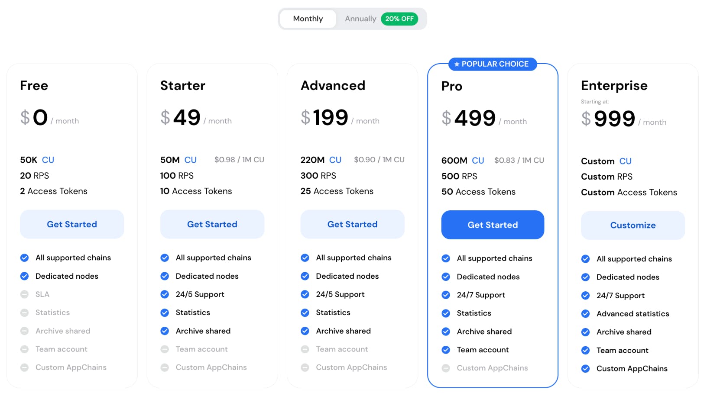Click the 20% OFF badge
The width and height of the screenshot is (707, 393).
tap(399, 19)
